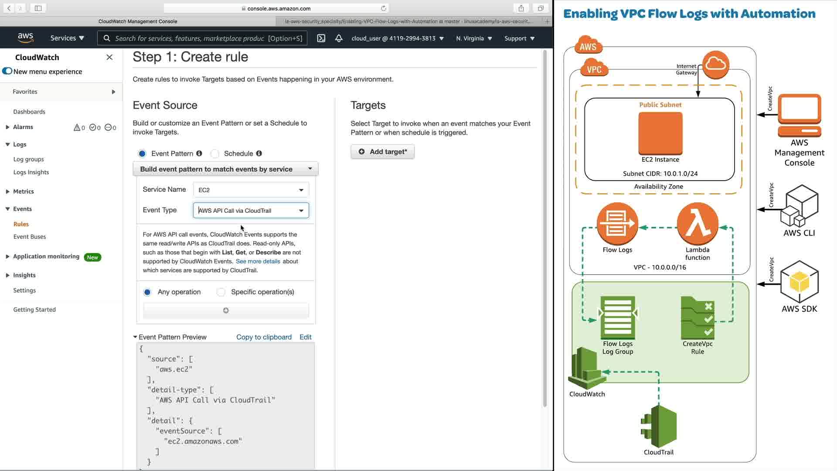The width and height of the screenshot is (837, 471).
Task: Click the plus icon under operation options
Action: [x=226, y=311]
